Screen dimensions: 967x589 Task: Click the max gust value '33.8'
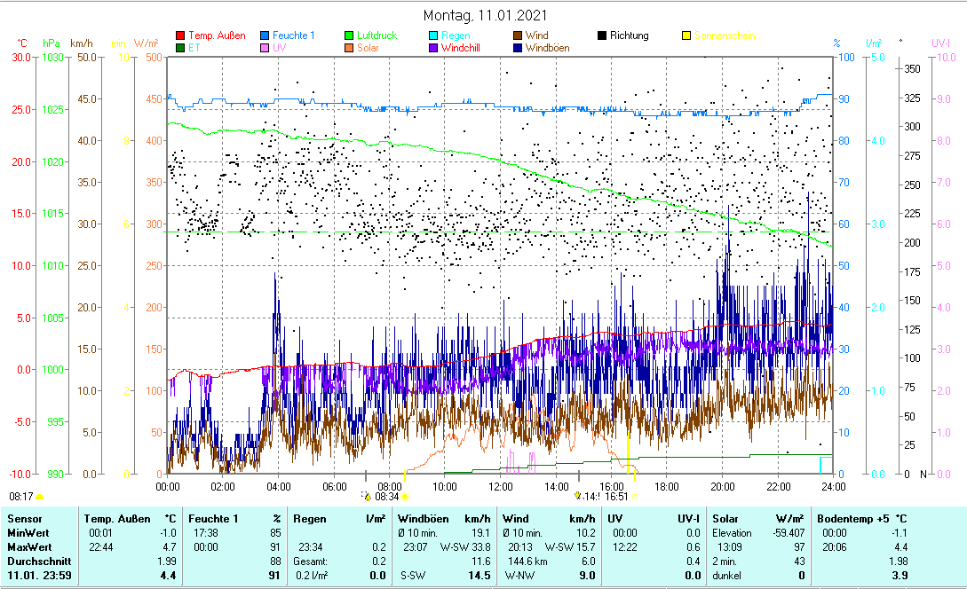pyautogui.click(x=481, y=547)
